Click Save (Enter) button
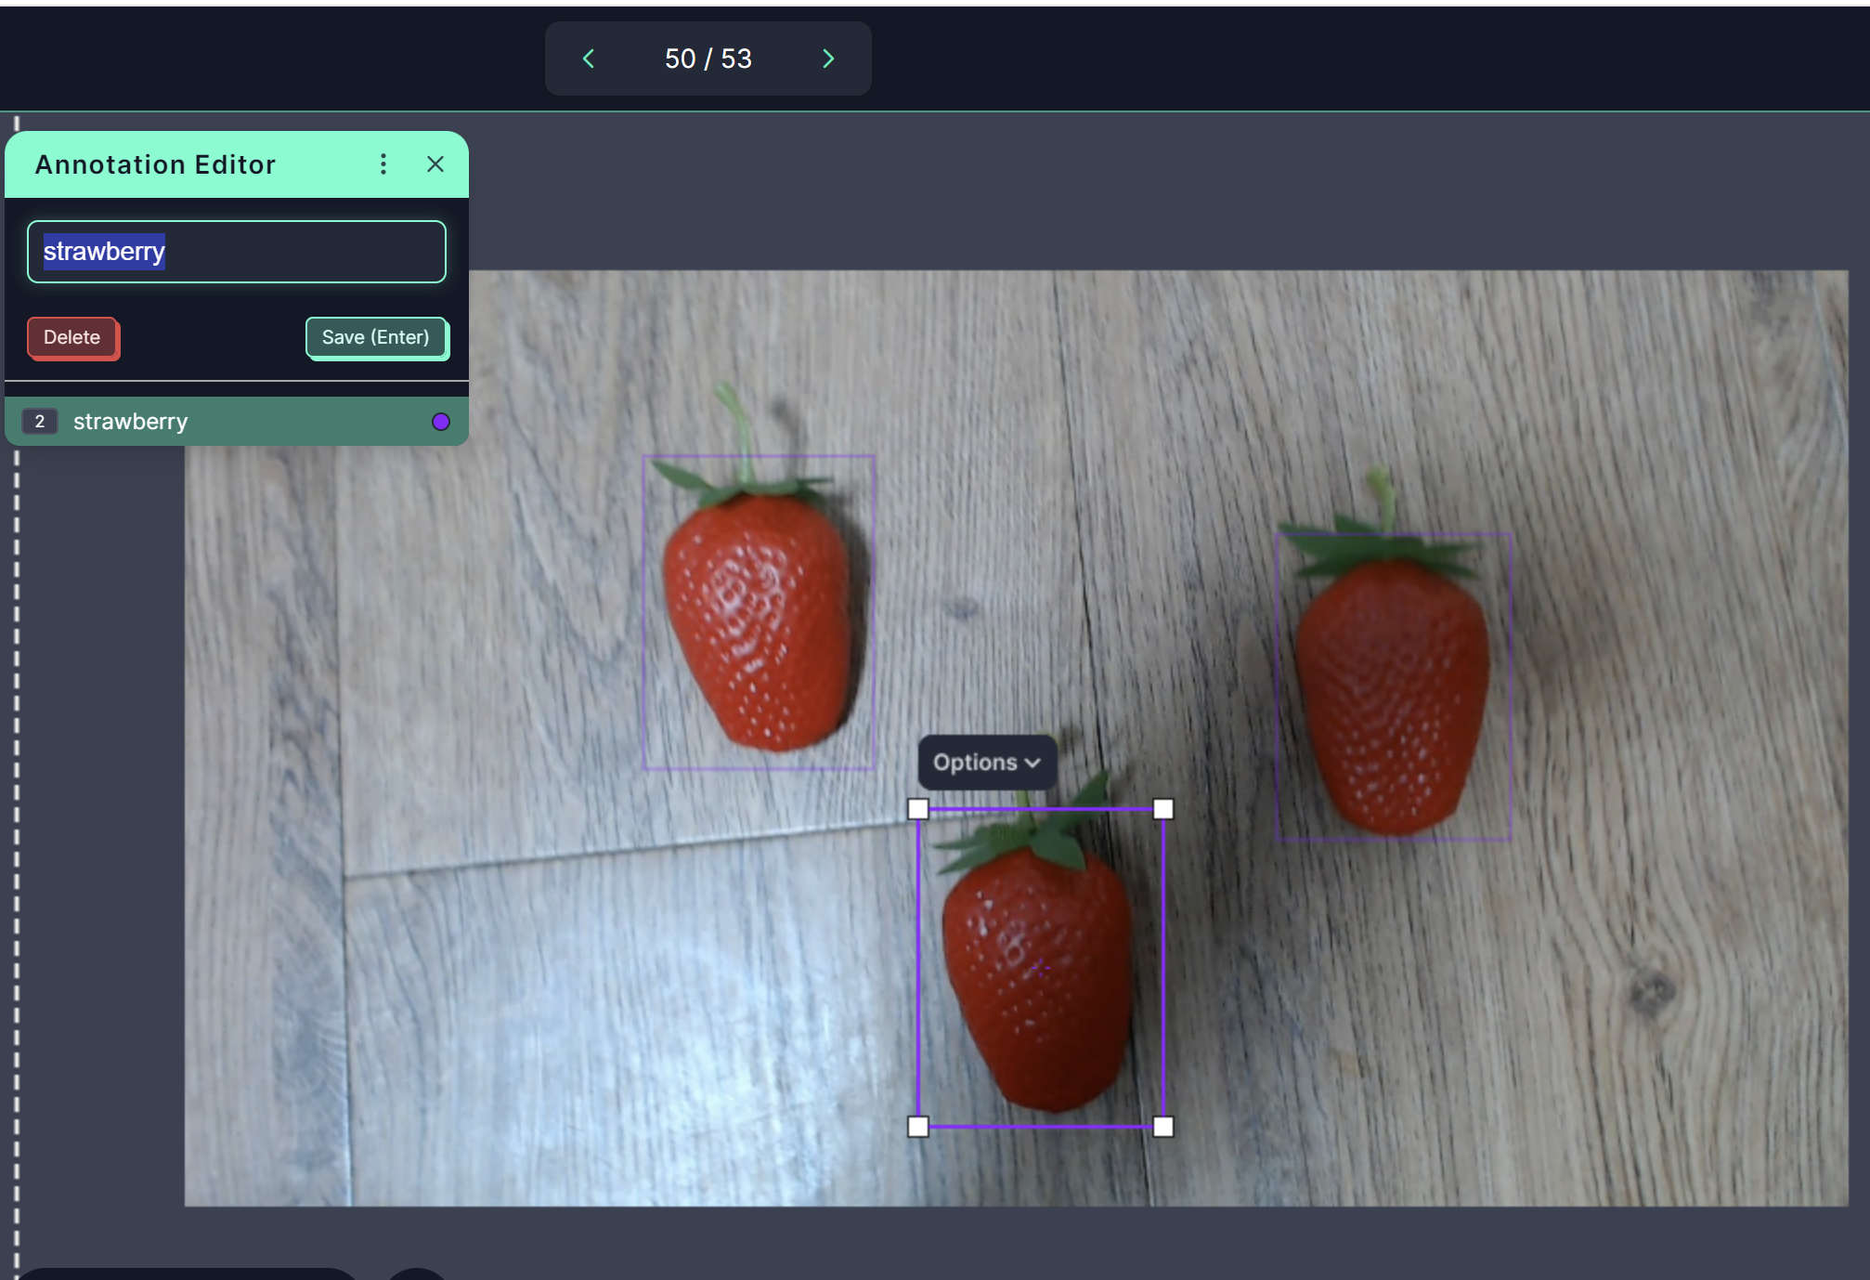 coord(376,337)
